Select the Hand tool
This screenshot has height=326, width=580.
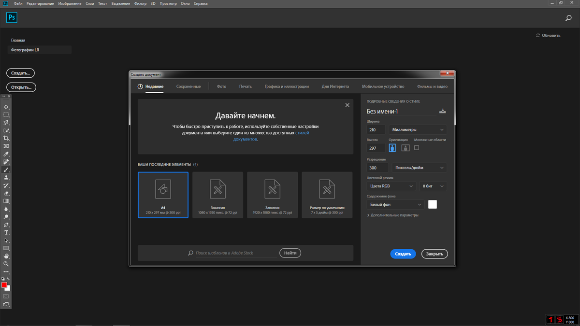coord(6,256)
